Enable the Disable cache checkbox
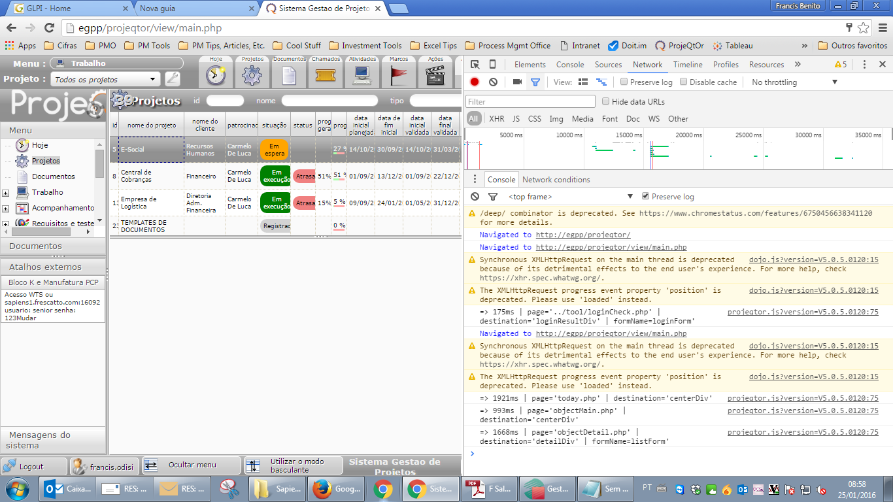Viewport: 893px width, 502px height. pos(684,82)
